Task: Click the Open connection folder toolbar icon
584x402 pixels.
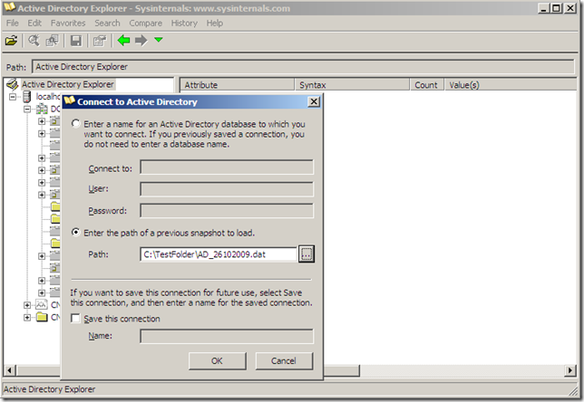Action: 11,40
